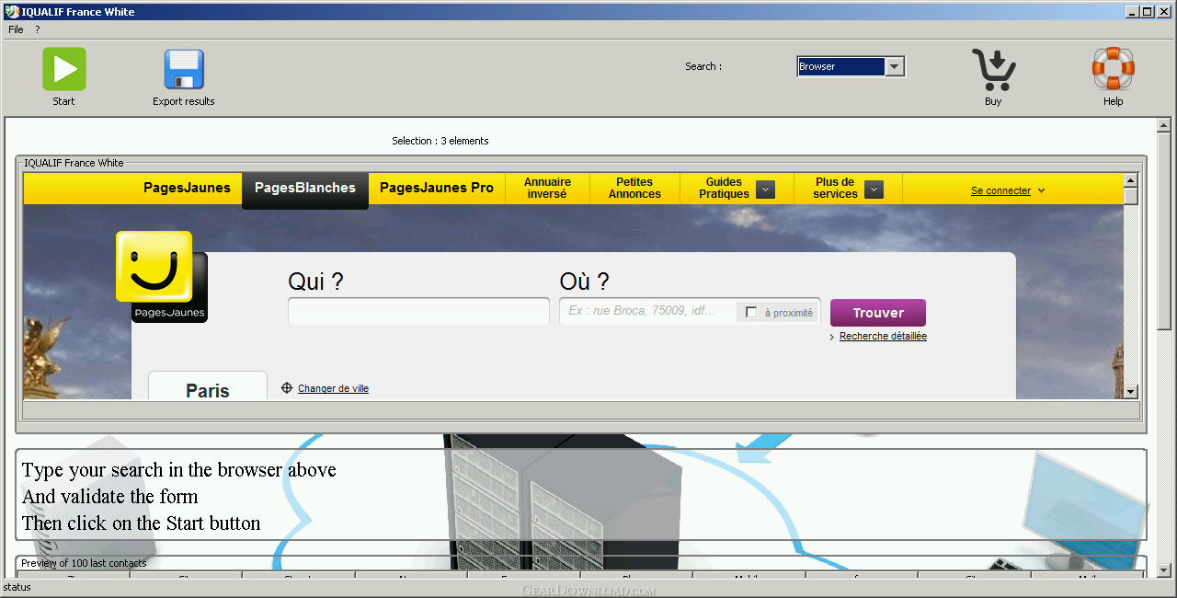Switch to the PagesJaunes tab
This screenshot has height=598, width=1177.
click(187, 188)
